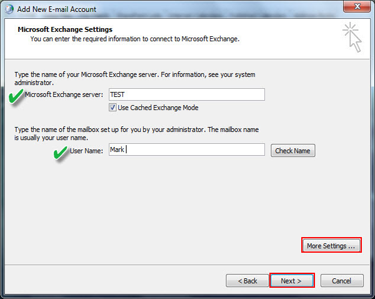Click the "Microsoft Exchange server:" field label
This screenshot has height=299, width=375.
[64, 94]
